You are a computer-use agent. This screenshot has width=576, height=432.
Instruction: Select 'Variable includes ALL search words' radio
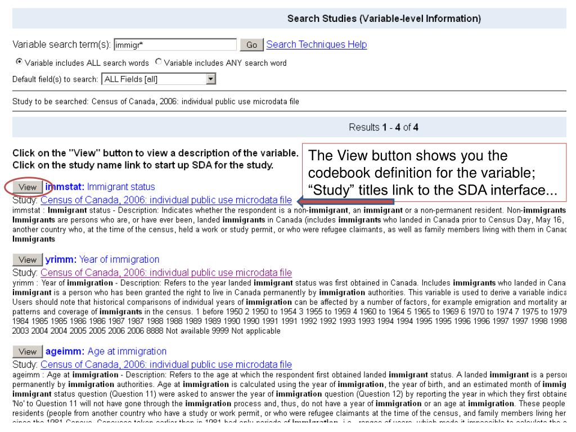coord(19,62)
